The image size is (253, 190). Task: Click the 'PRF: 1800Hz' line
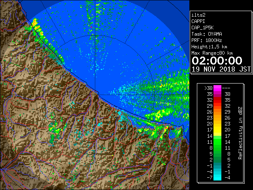pyautogui.click(x=207, y=40)
